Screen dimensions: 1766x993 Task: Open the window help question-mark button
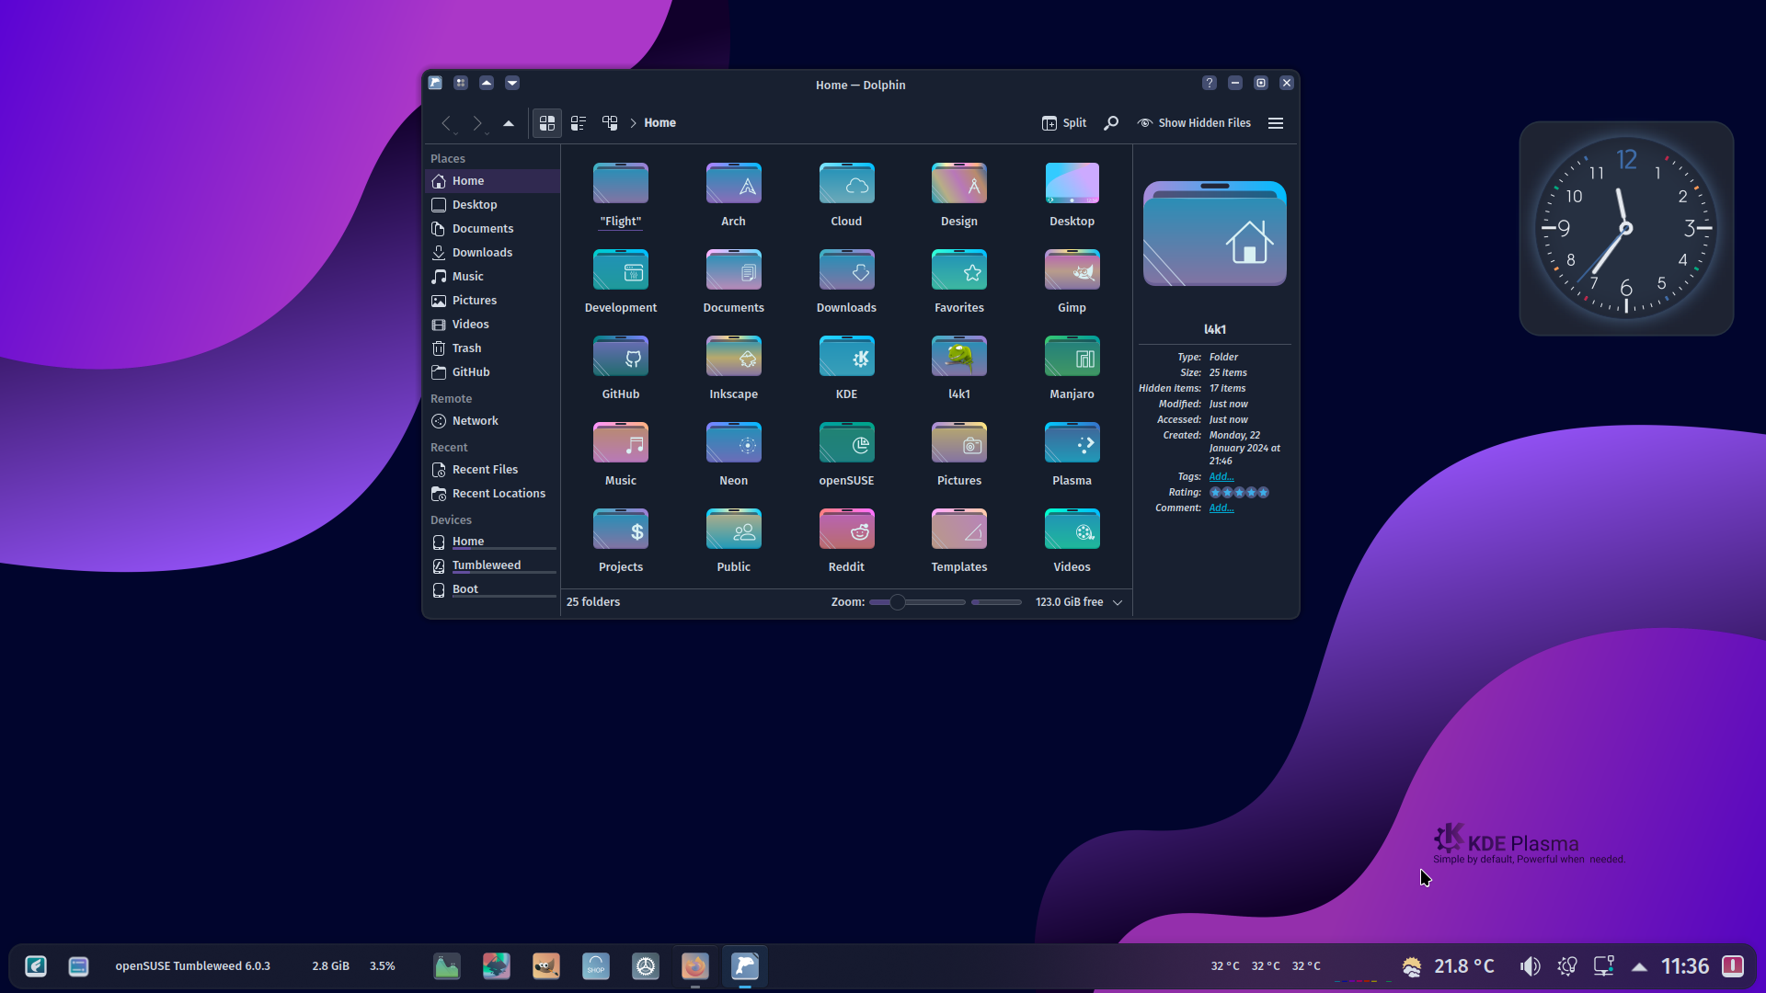click(1210, 84)
